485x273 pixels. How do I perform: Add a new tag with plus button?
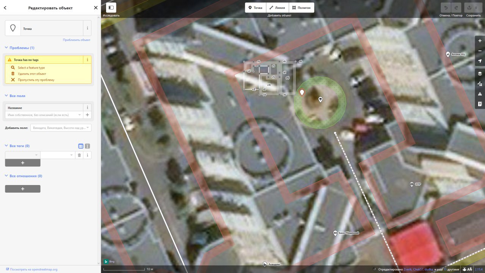pyautogui.click(x=23, y=163)
